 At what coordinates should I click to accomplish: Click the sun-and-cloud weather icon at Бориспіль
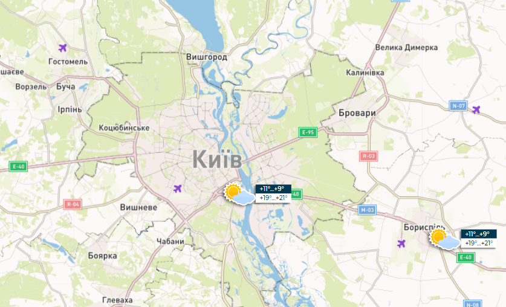click(x=445, y=239)
